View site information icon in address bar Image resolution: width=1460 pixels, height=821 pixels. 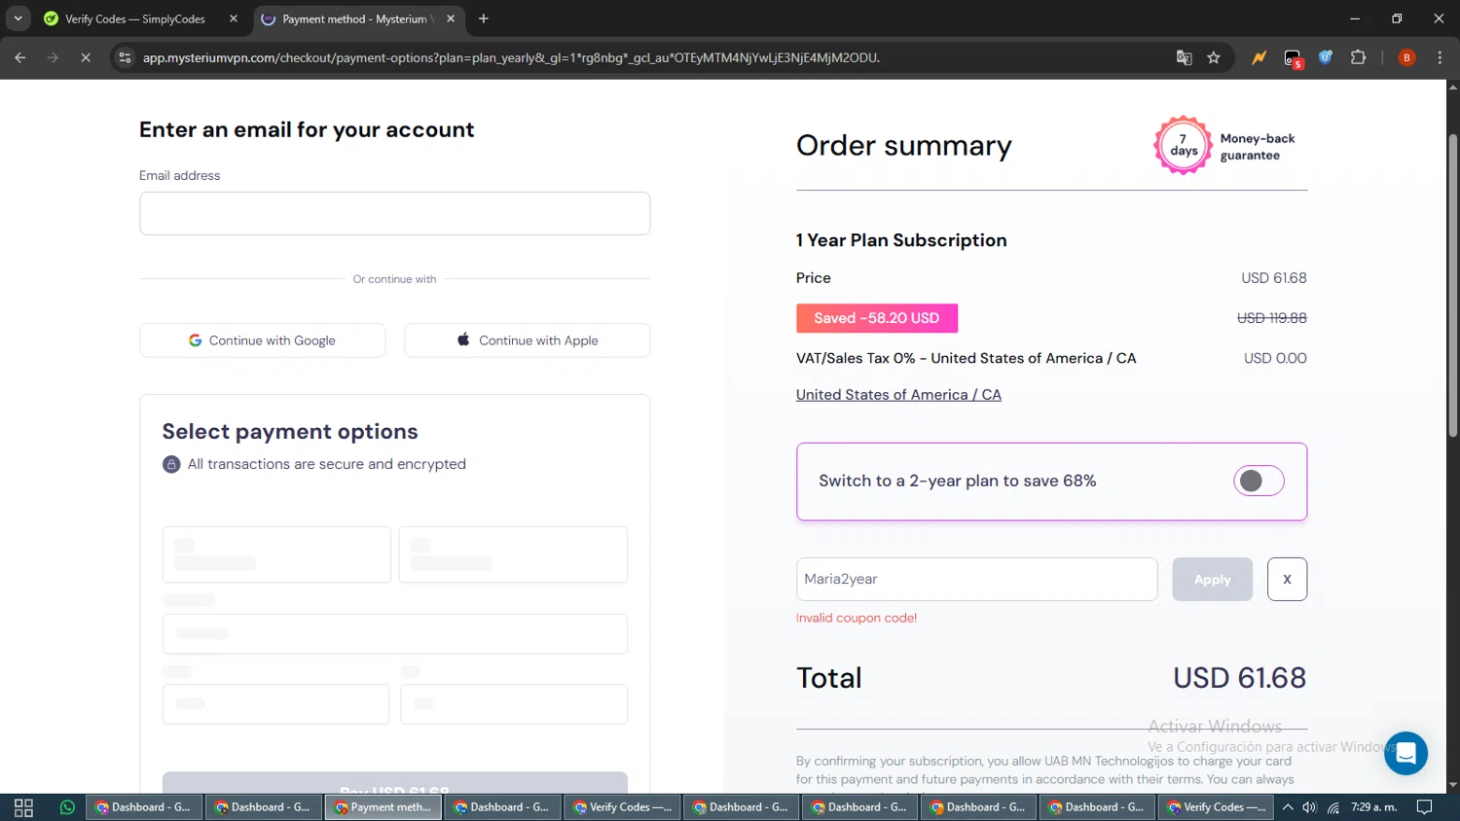click(125, 57)
